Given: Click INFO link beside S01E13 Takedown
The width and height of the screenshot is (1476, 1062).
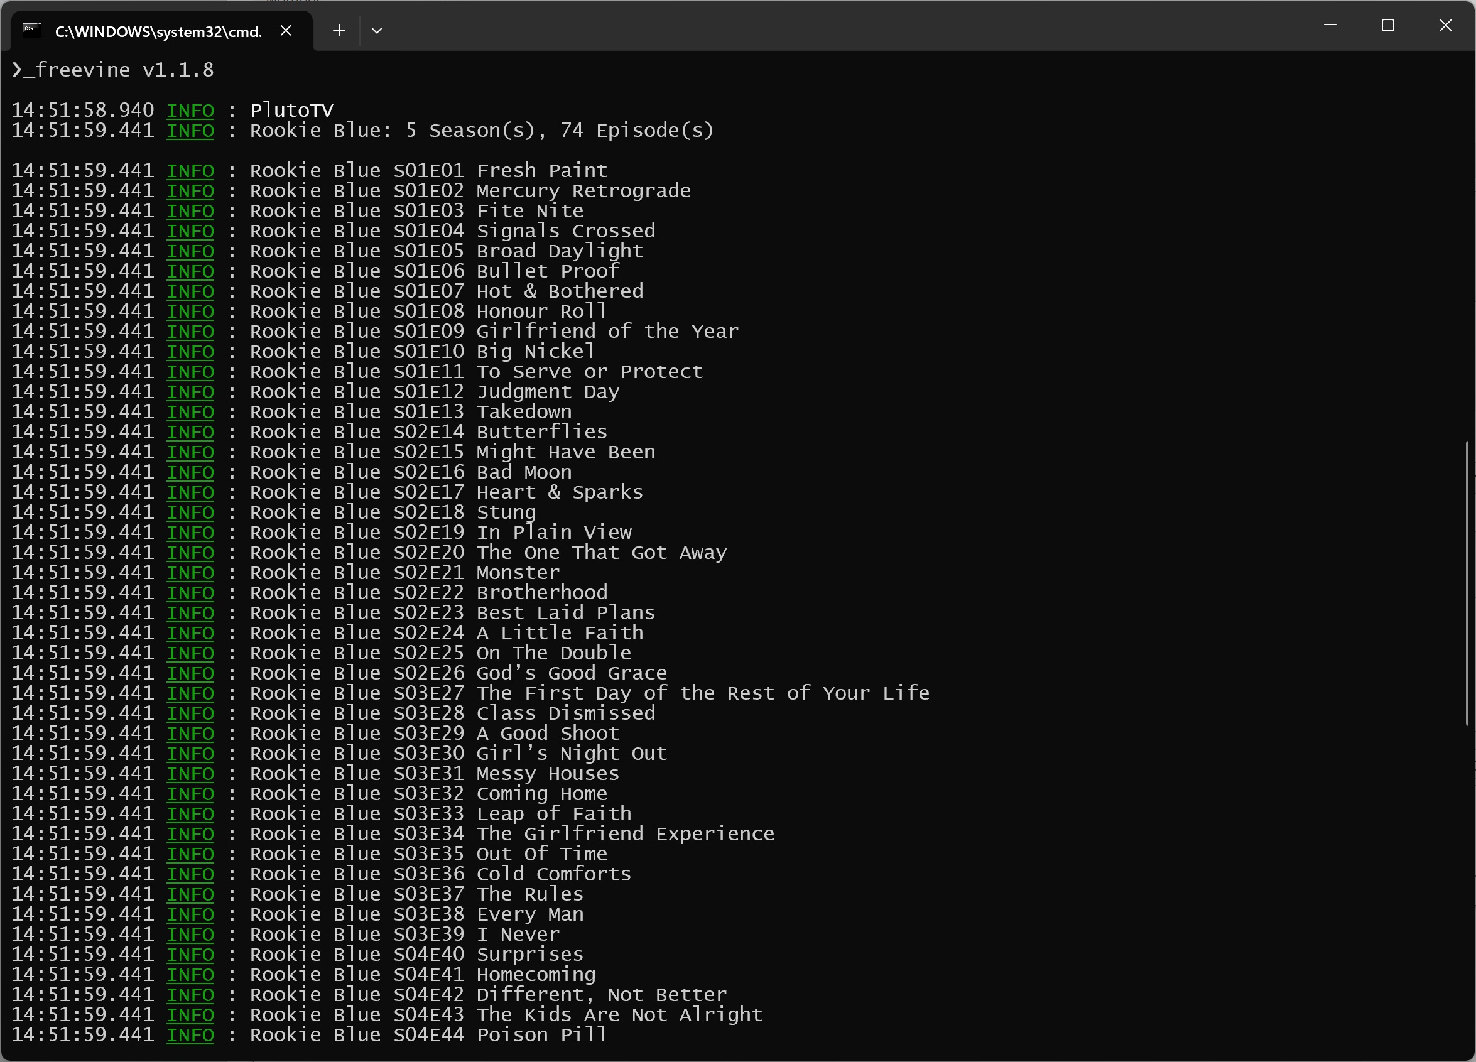Looking at the screenshot, I should 190,413.
